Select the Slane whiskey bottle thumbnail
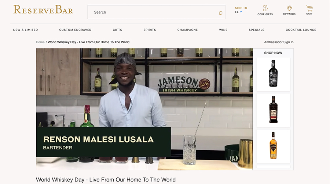Viewport: 330px width, 184px height. point(273,110)
